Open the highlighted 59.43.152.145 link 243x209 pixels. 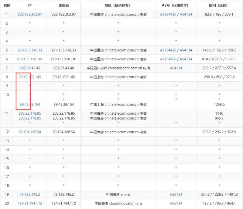pyautogui.click(x=29, y=77)
